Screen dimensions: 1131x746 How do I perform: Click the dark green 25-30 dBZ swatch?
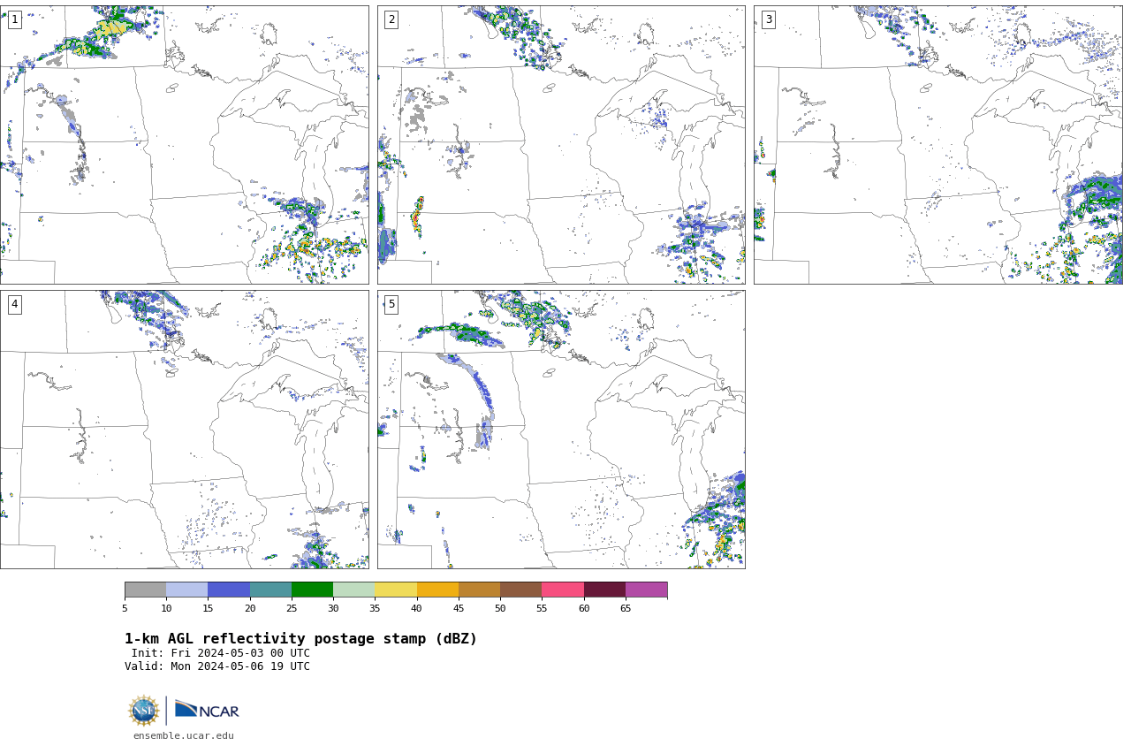312,590
